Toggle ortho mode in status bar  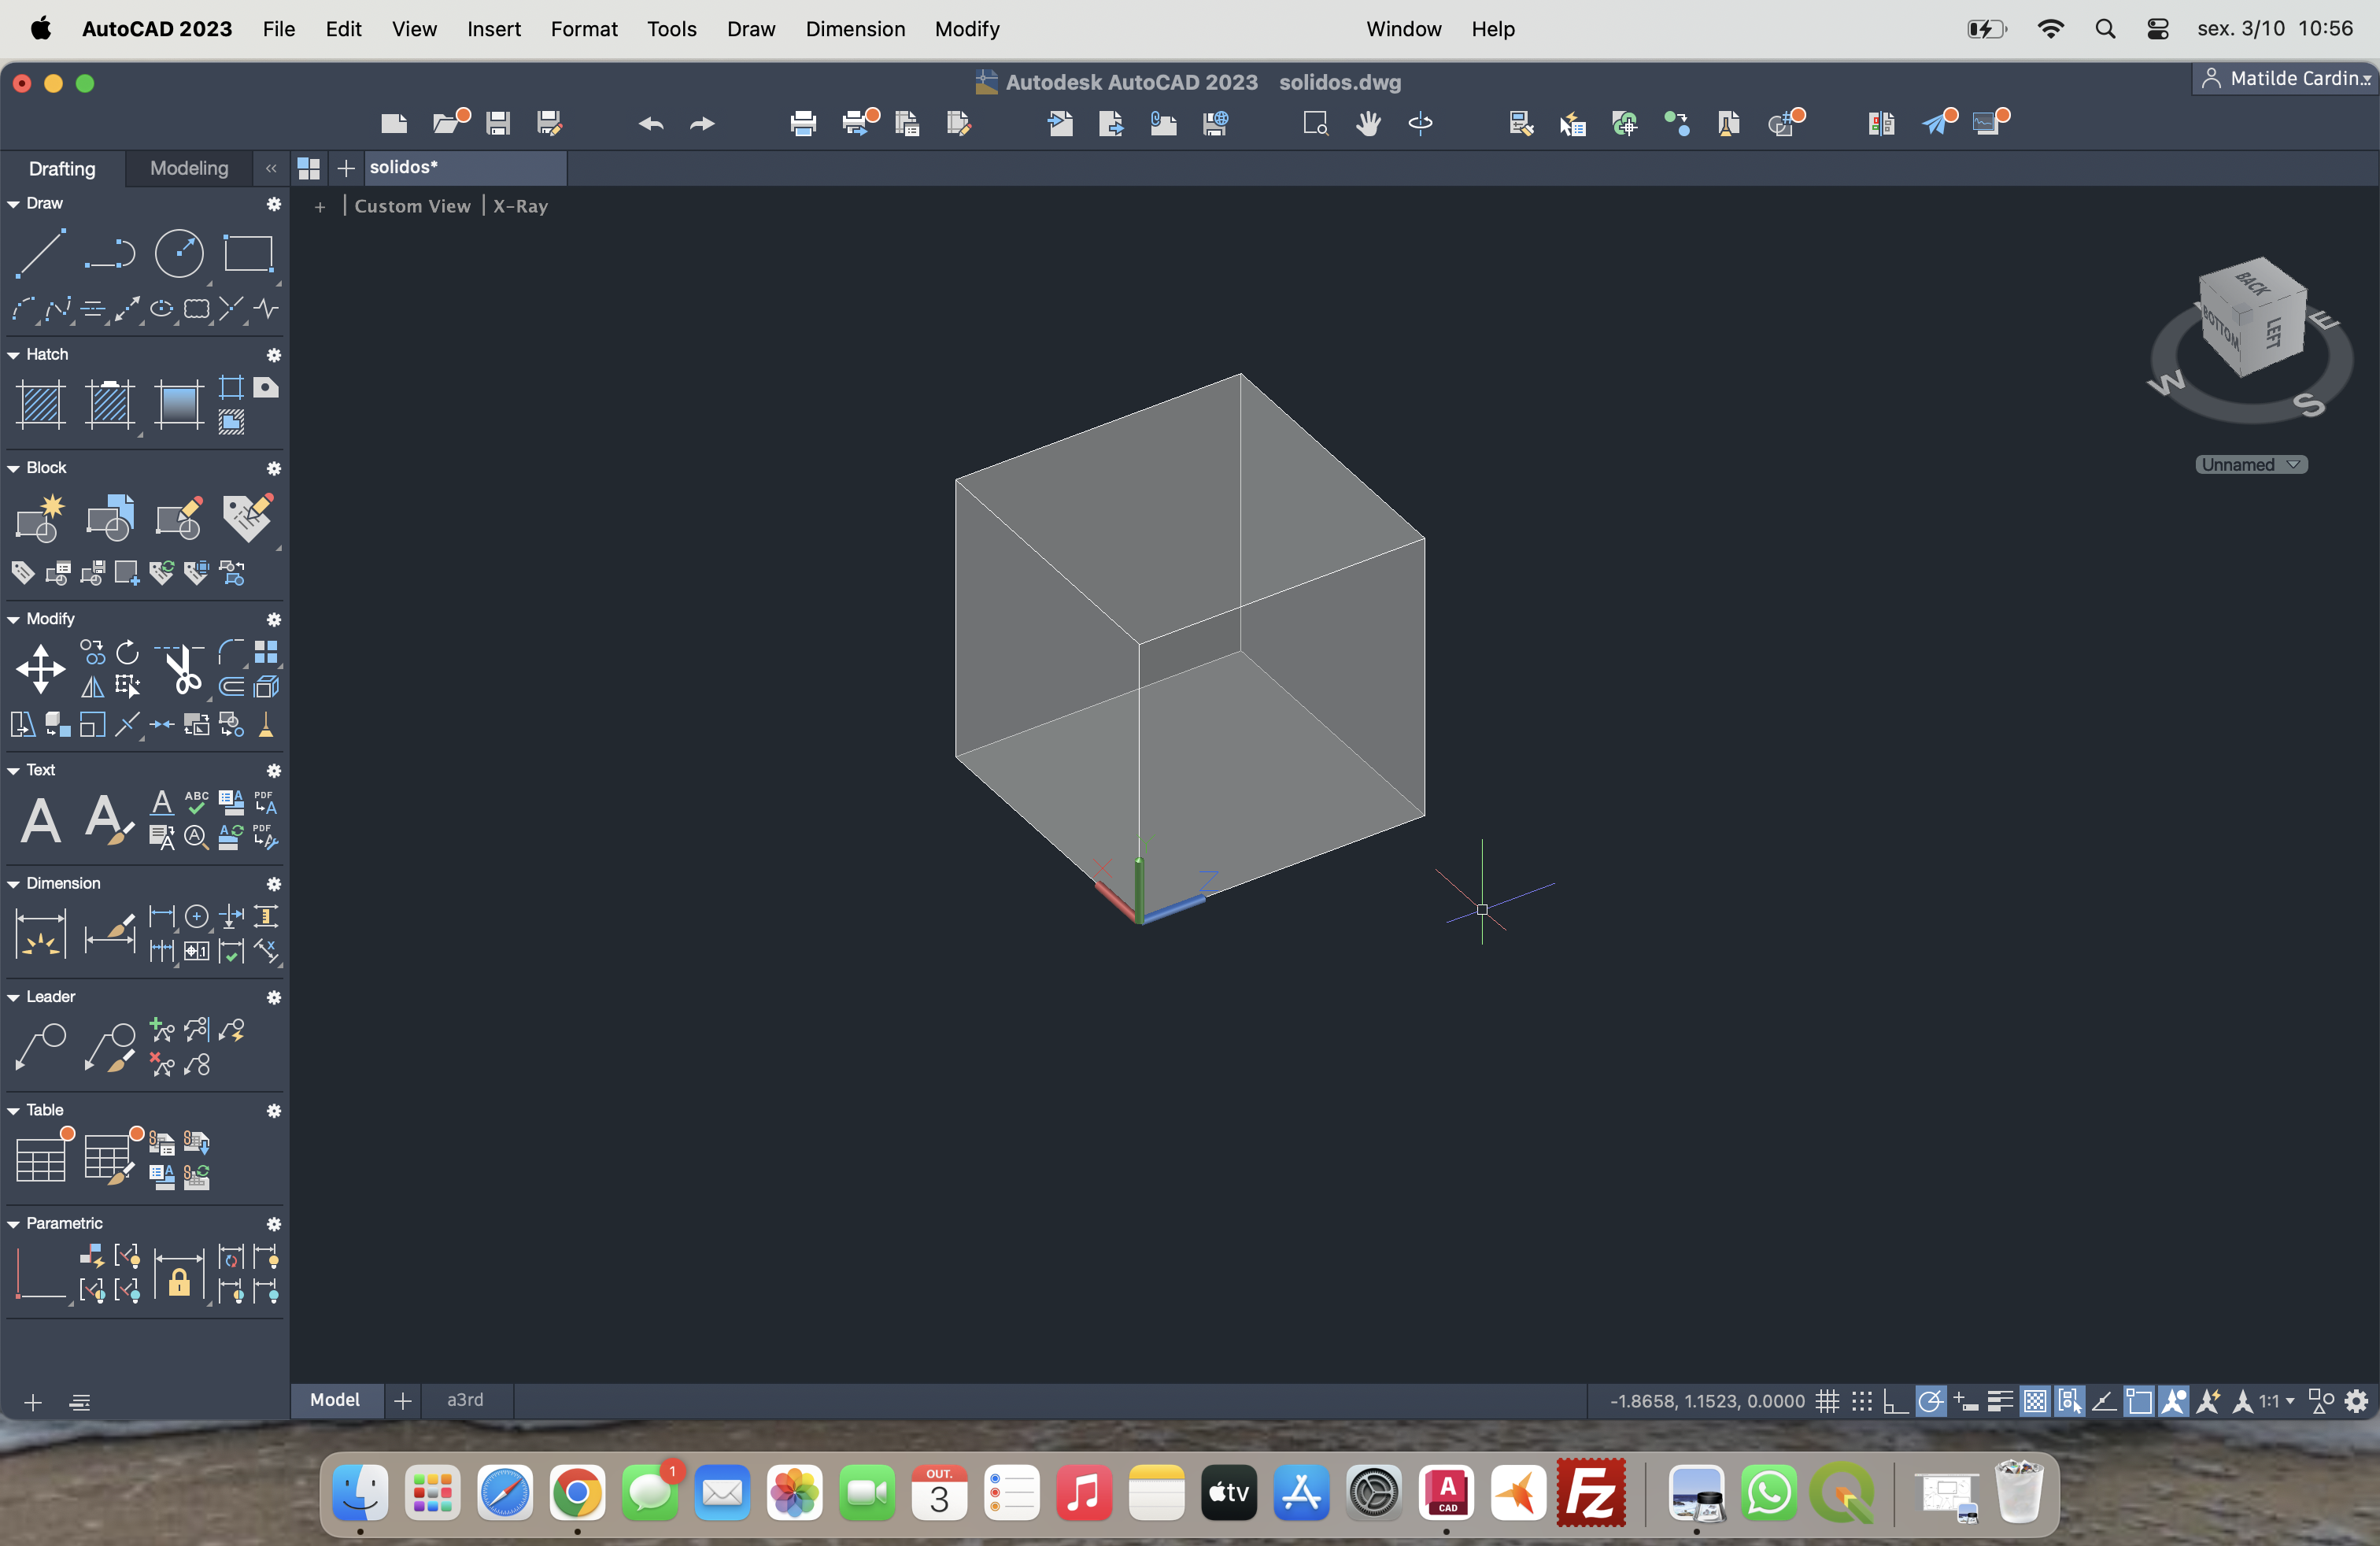1895,1401
